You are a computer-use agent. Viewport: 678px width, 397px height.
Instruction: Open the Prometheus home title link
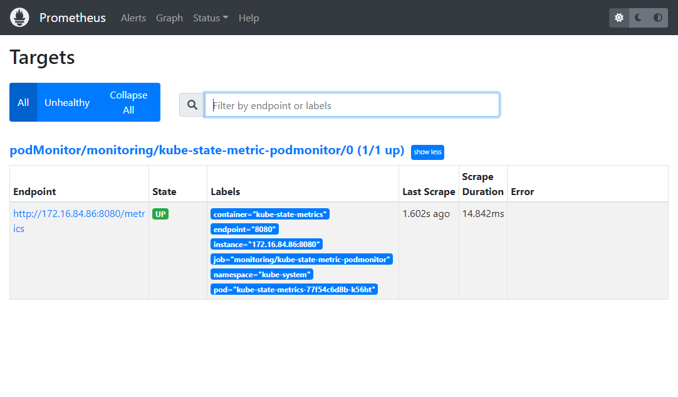pos(72,18)
